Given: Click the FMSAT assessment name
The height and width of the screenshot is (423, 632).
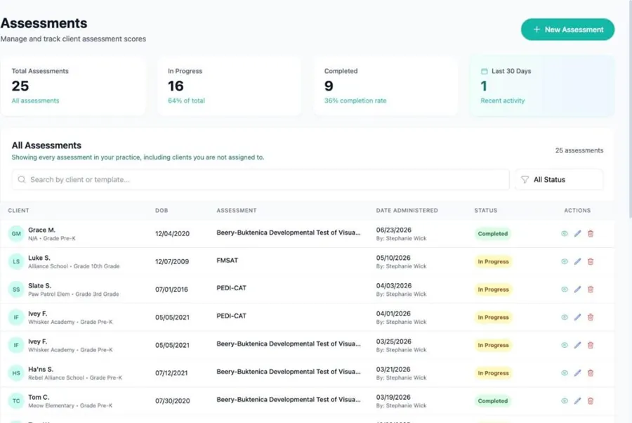Looking at the screenshot, I should (228, 260).
